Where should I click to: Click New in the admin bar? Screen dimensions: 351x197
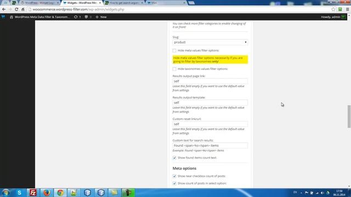(x=101, y=17)
